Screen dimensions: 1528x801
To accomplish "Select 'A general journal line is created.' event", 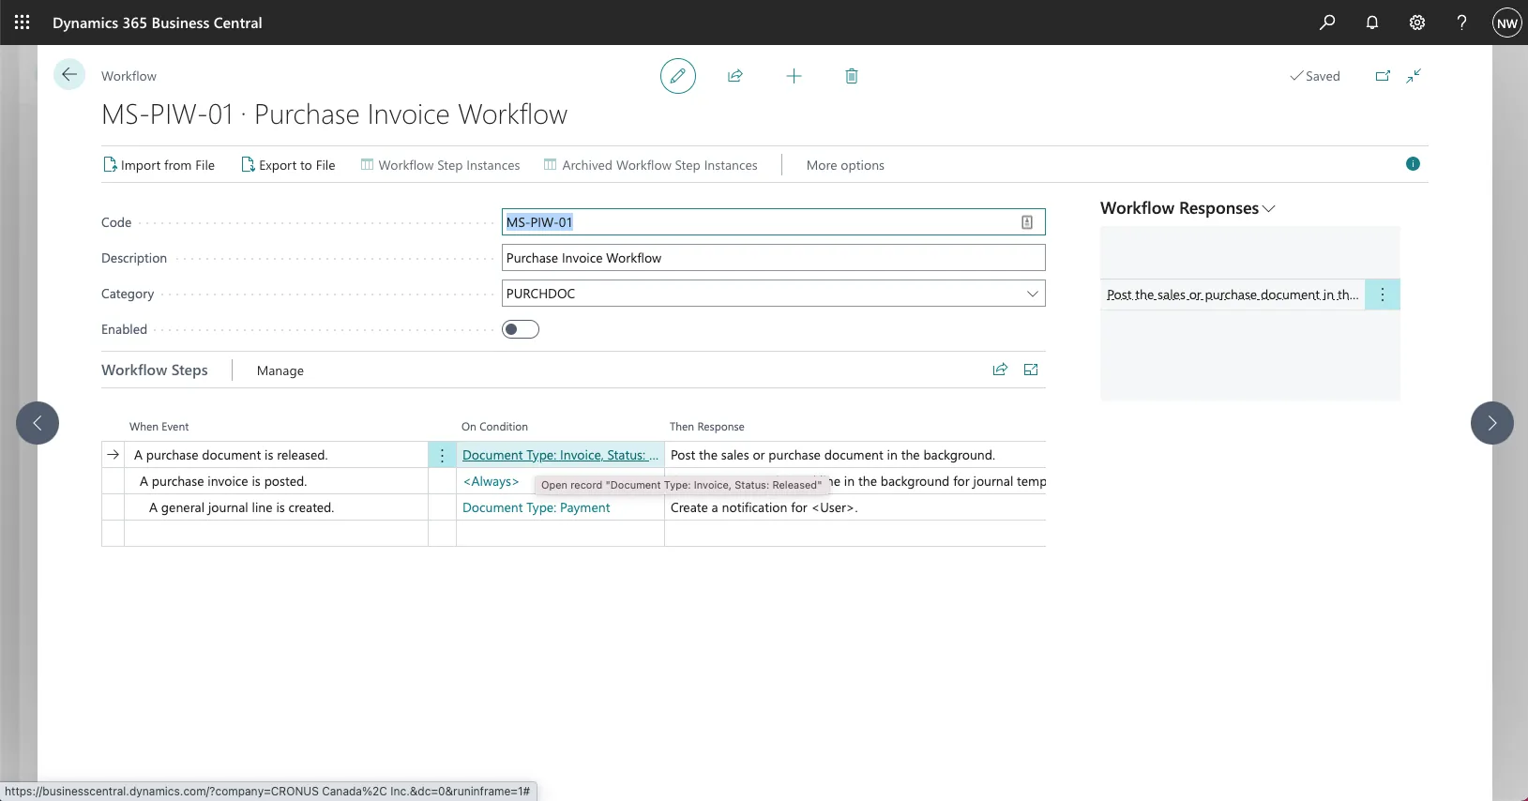I will [242, 507].
